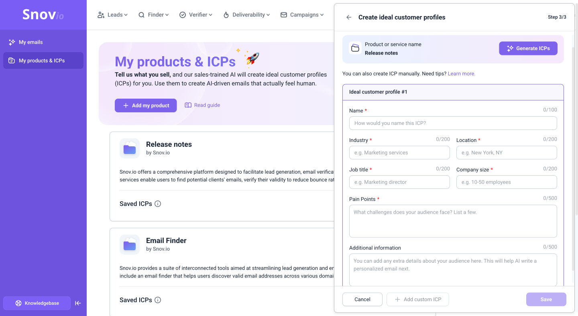Click into the Pain Points text area
Viewport: 578px width, 316px height.
click(453, 221)
